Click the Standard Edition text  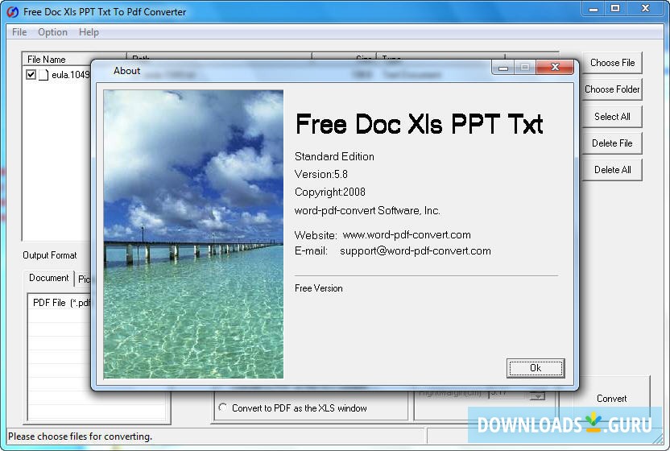click(x=334, y=156)
